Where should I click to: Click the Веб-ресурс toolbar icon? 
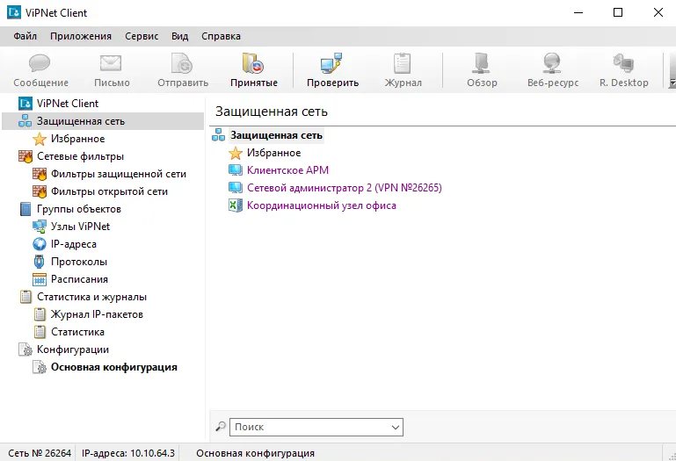[552, 64]
